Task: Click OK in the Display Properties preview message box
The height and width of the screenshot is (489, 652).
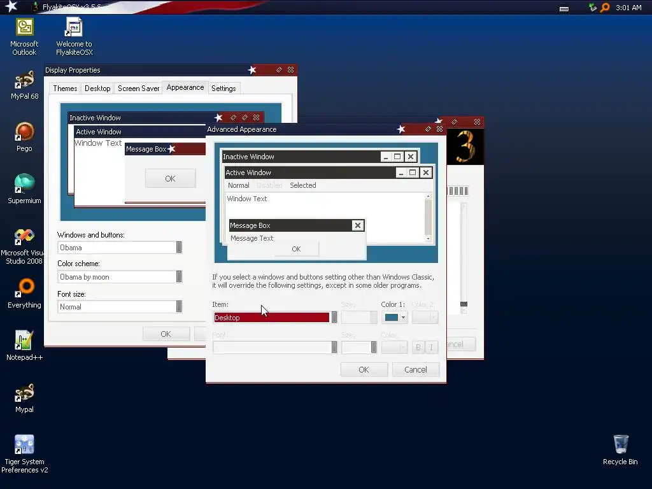Action: click(x=171, y=178)
